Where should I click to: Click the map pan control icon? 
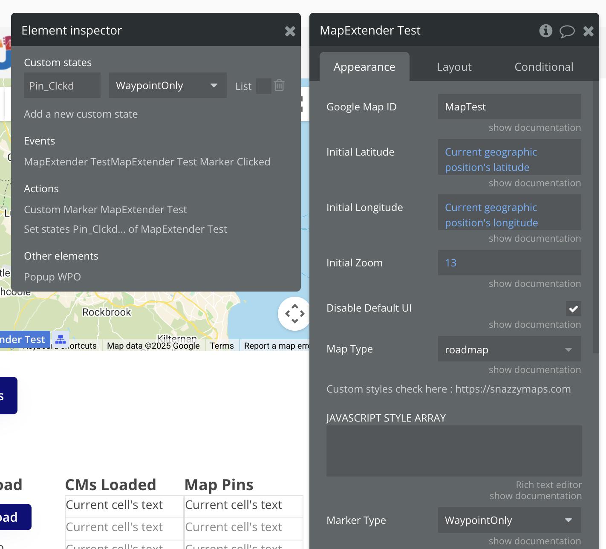tap(294, 314)
